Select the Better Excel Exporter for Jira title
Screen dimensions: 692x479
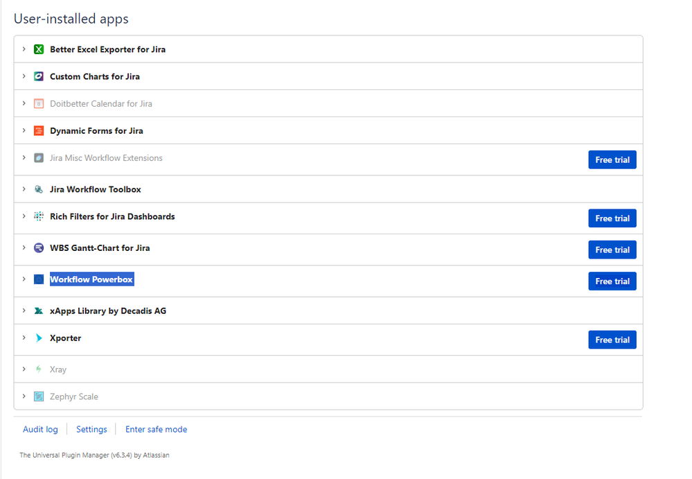pos(107,49)
